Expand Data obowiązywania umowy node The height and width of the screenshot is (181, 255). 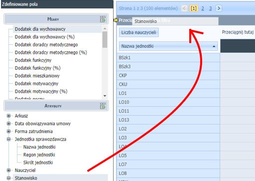(8, 124)
